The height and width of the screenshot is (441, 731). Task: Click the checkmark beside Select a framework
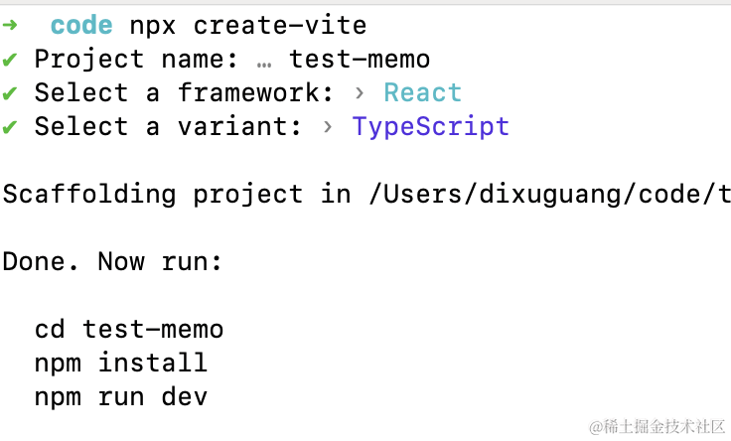[10, 93]
